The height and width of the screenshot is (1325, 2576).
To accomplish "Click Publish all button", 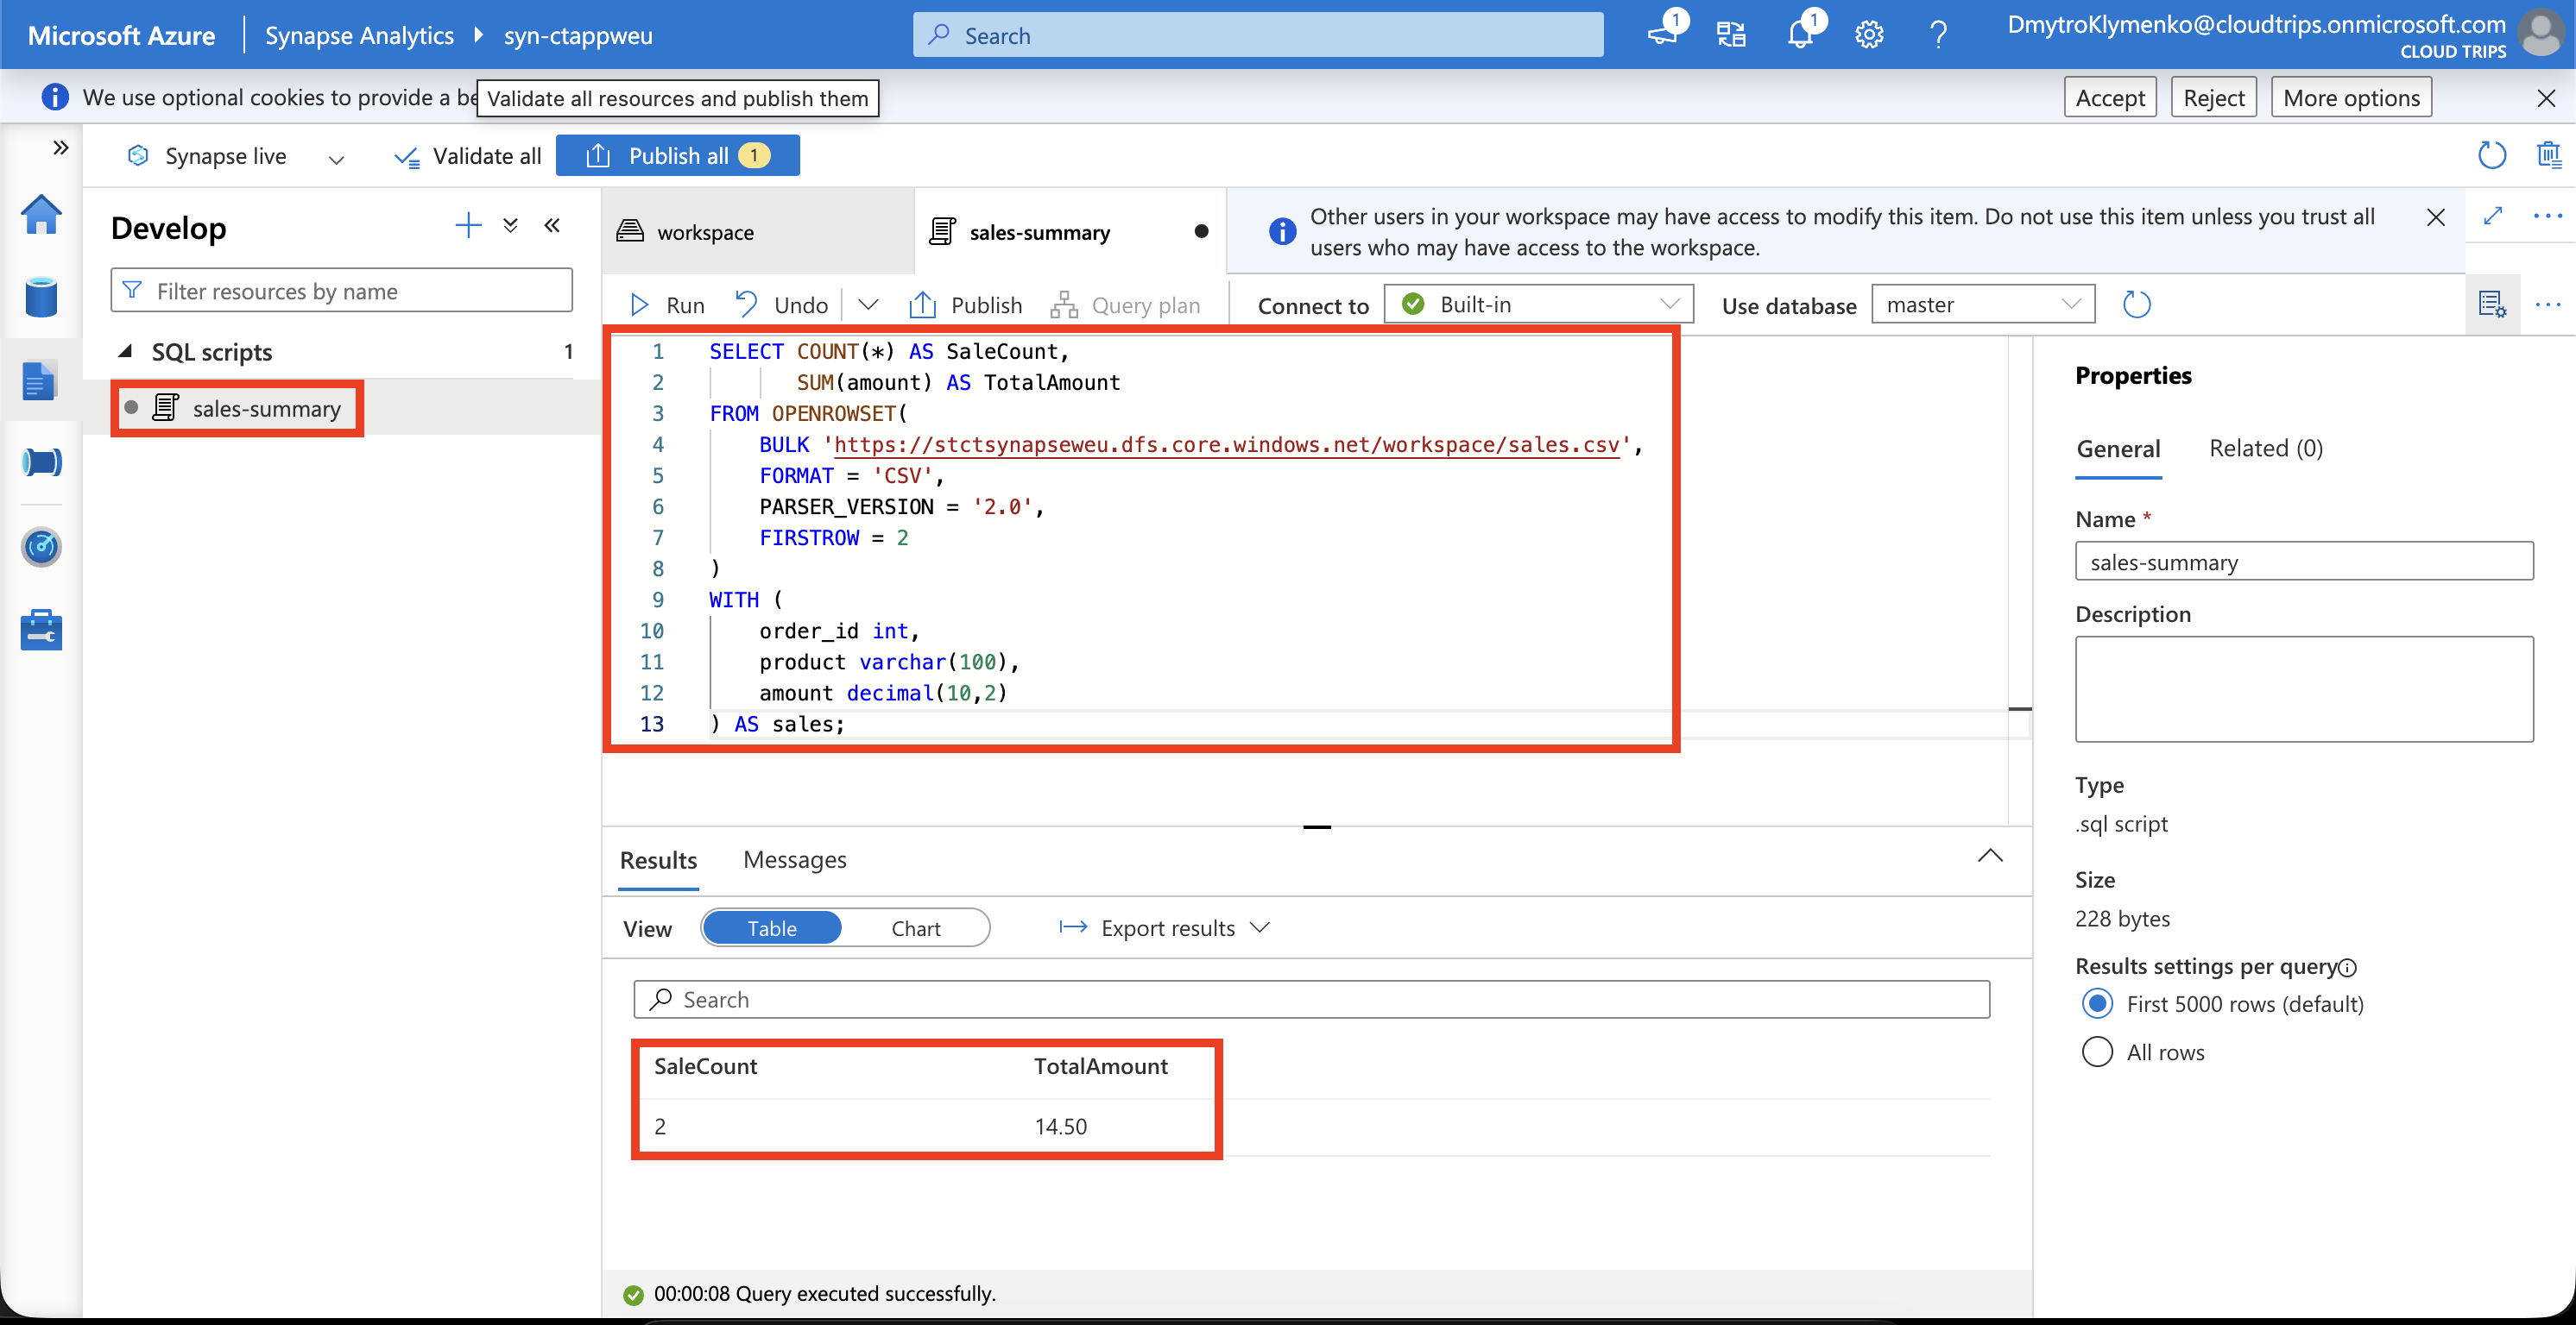I will [677, 156].
